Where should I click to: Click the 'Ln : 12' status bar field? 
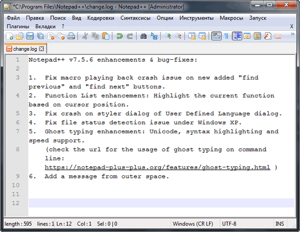click(x=64, y=224)
